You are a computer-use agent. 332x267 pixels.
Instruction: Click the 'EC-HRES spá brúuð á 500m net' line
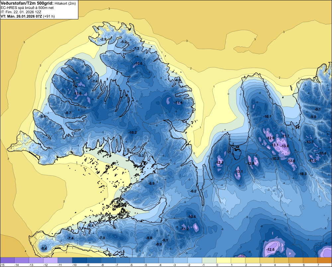27,8
